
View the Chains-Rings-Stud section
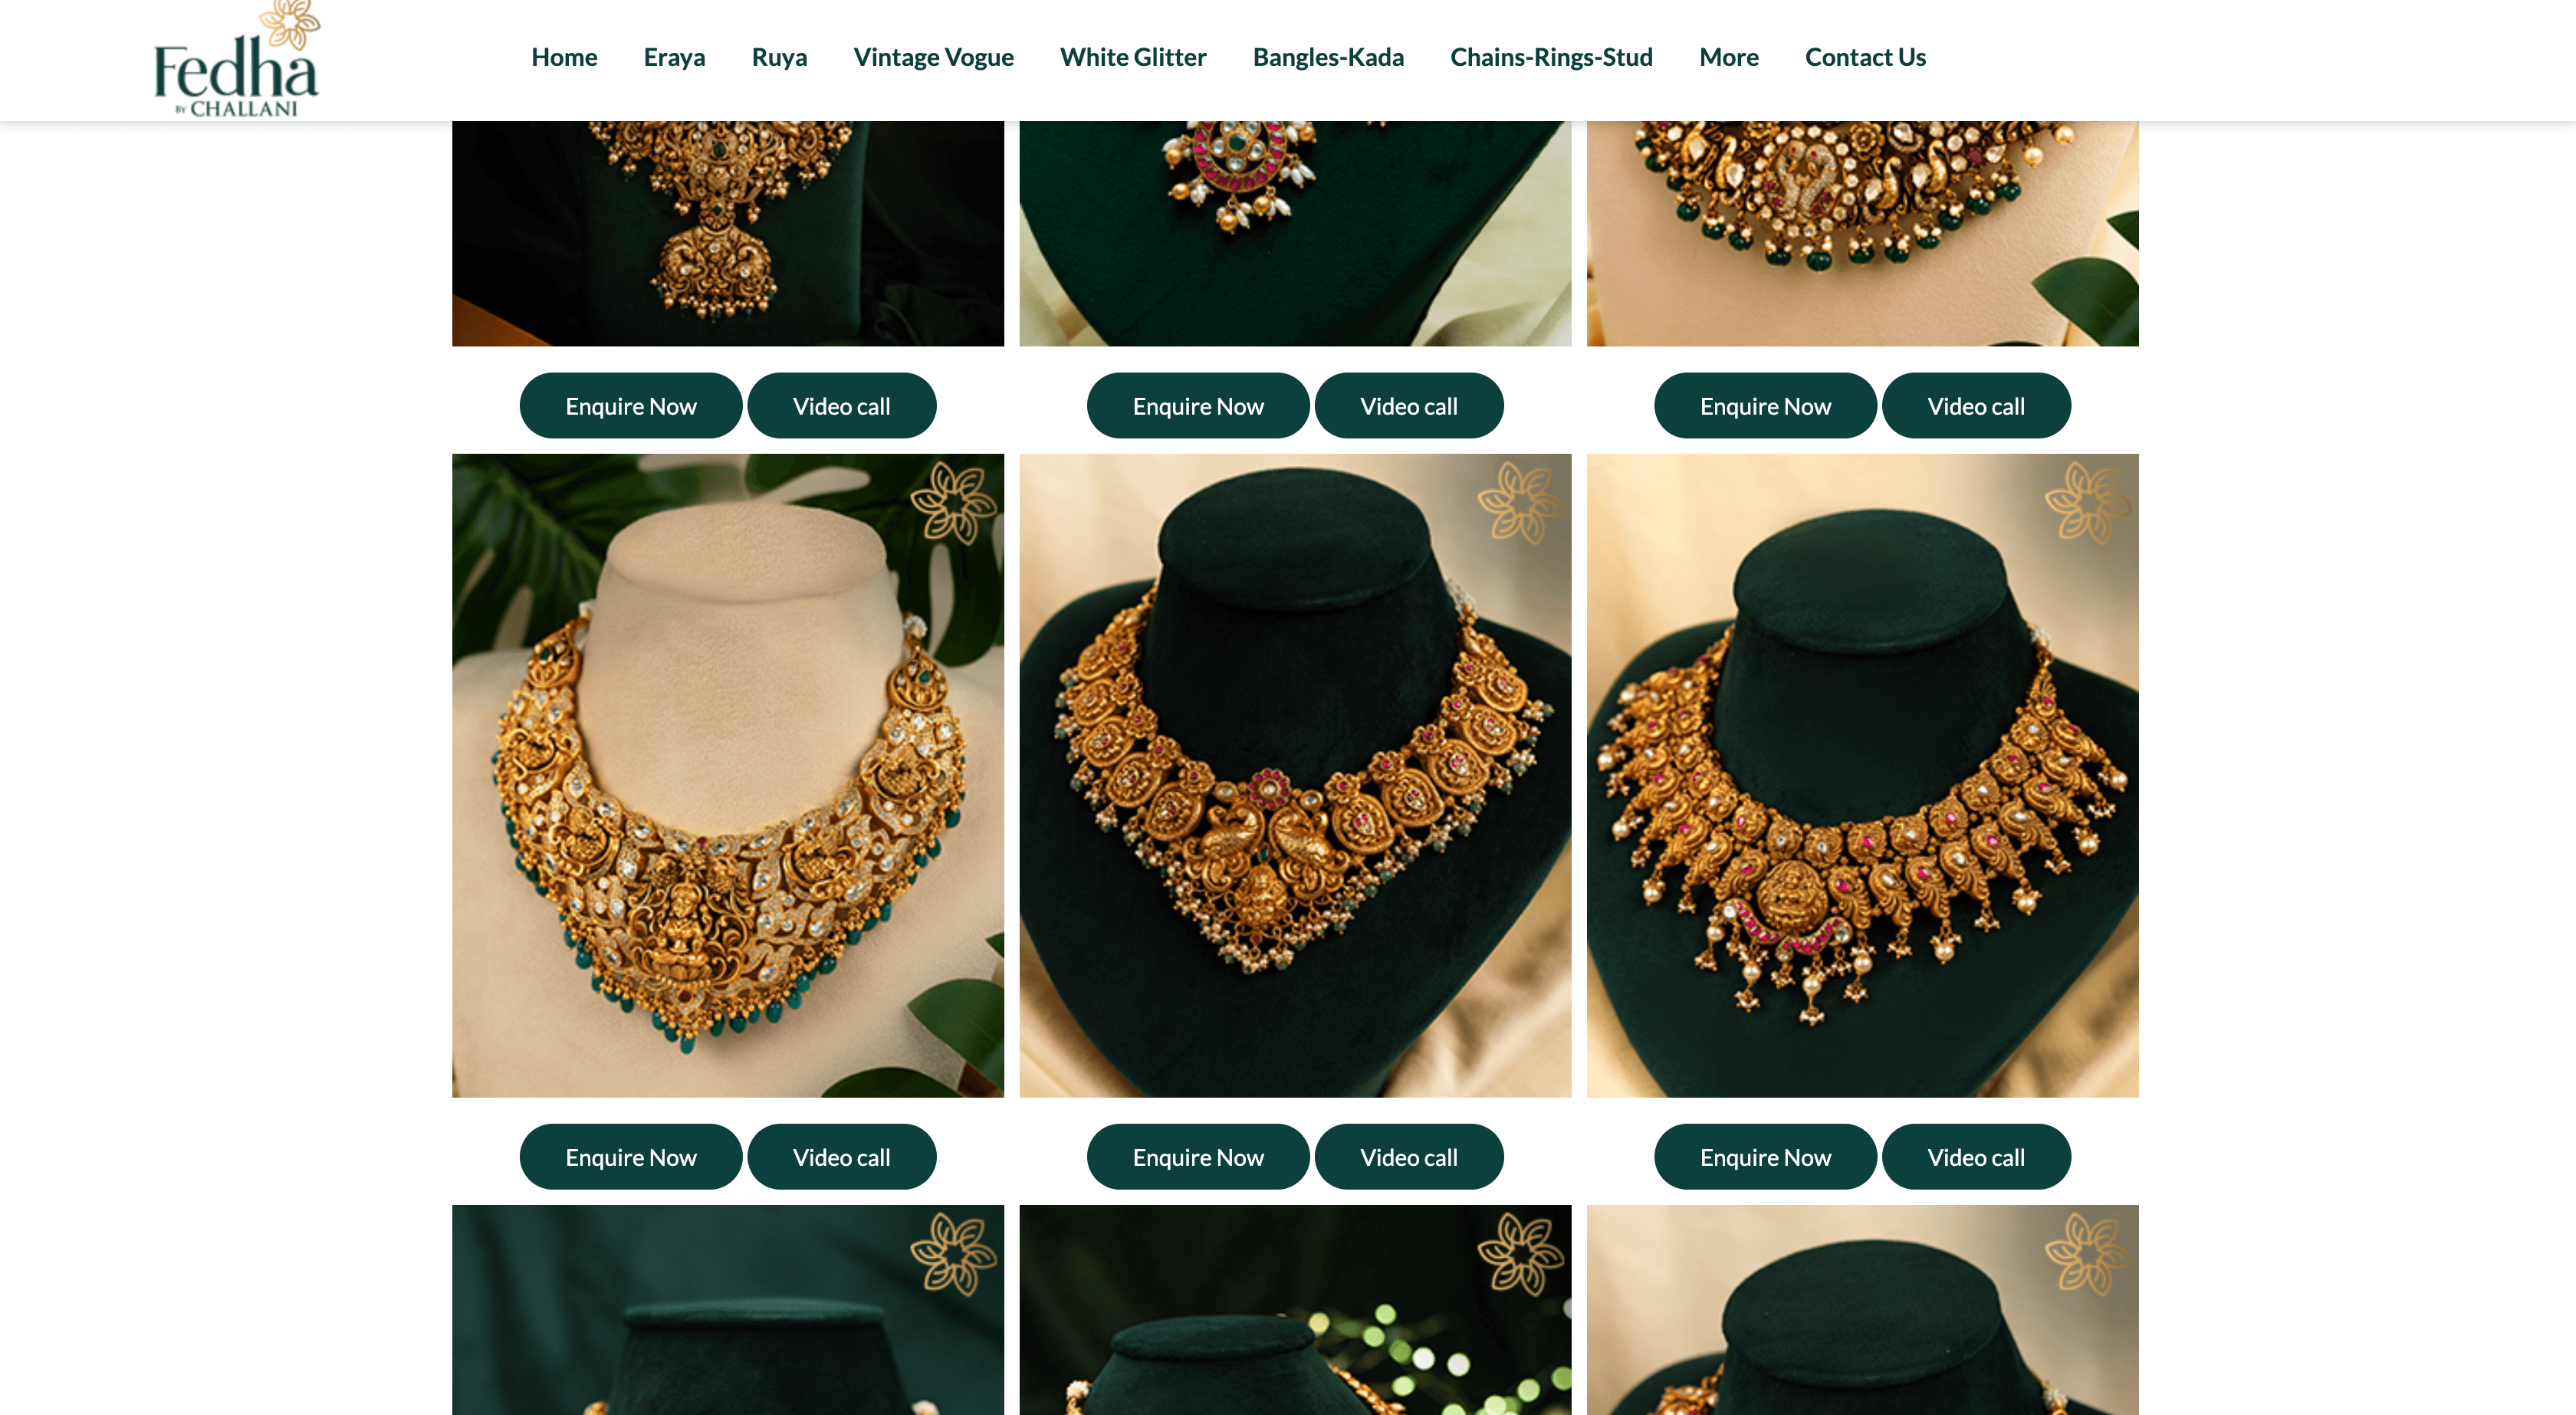(1551, 57)
